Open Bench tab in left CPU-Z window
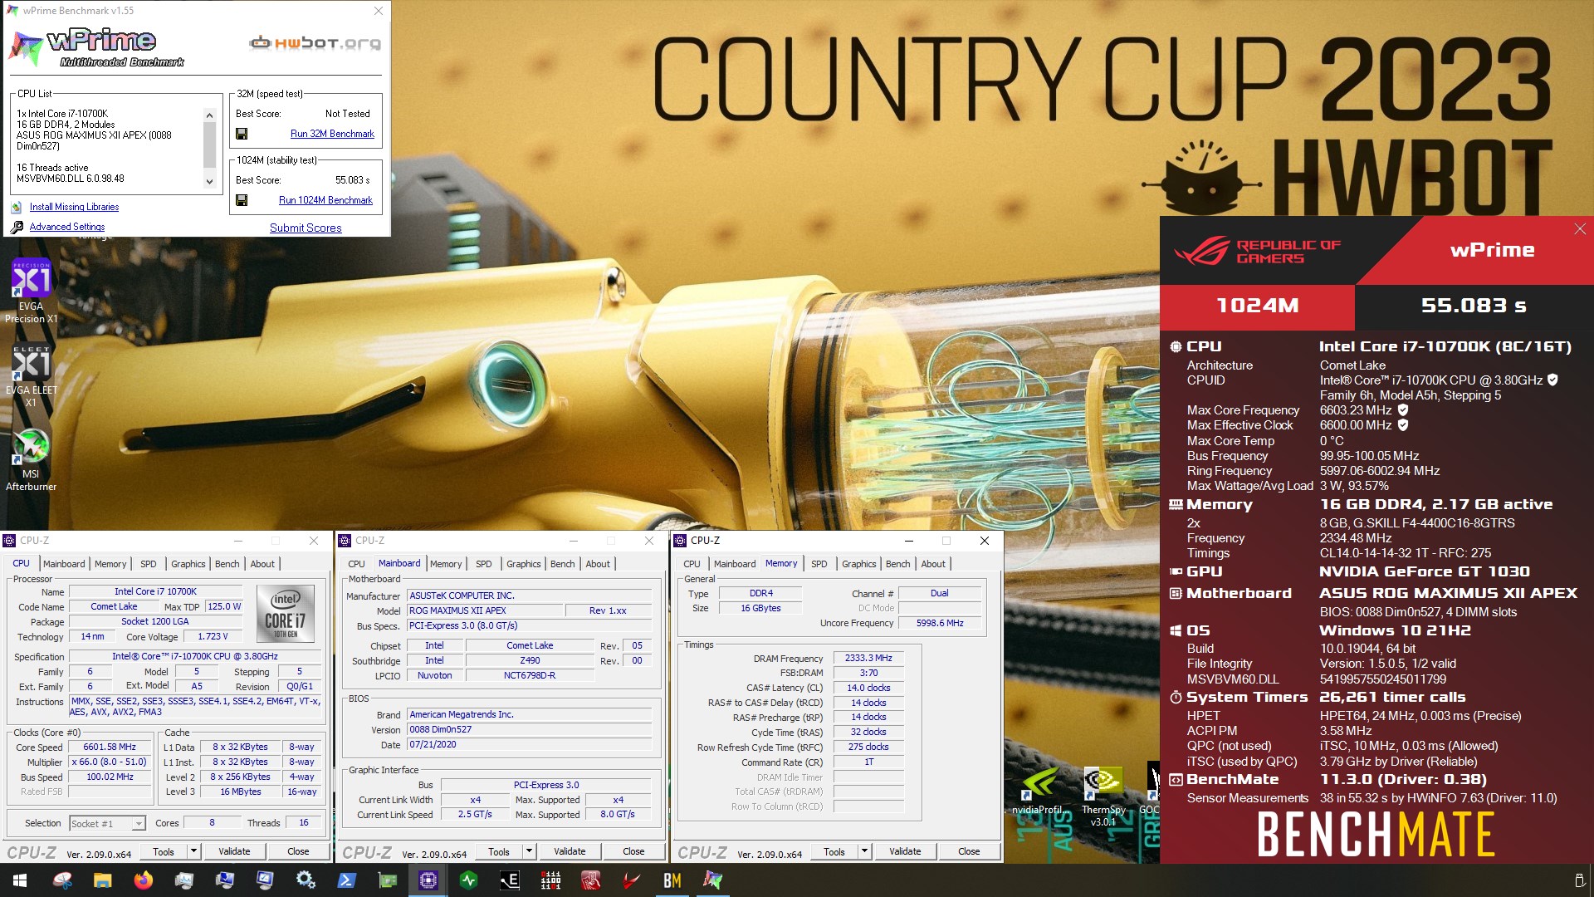 (227, 564)
